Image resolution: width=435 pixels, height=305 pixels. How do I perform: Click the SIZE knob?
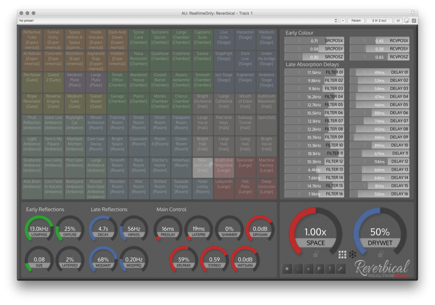pyautogui.click(x=39, y=260)
